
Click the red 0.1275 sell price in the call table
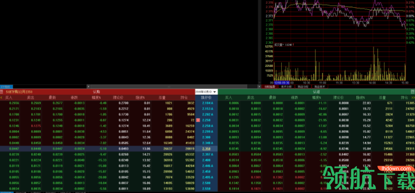tap(35, 126)
